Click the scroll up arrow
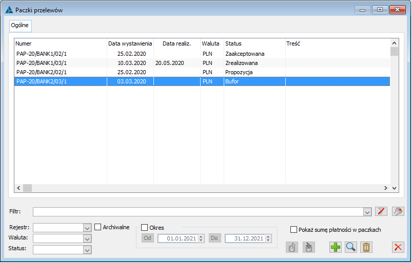The height and width of the screenshot is (263, 412). tap(394, 43)
